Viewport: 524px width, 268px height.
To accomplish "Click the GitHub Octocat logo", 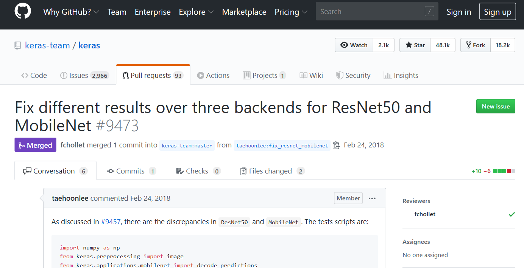I will pyautogui.click(x=23, y=12).
